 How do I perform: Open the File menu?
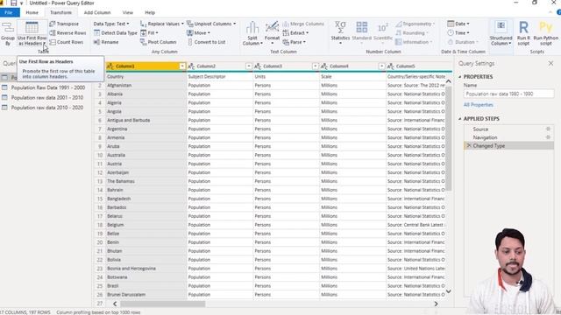pyautogui.click(x=9, y=12)
